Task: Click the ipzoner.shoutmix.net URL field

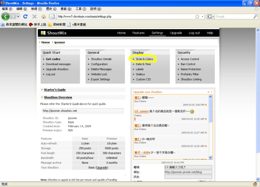Action: pyautogui.click(x=83, y=111)
